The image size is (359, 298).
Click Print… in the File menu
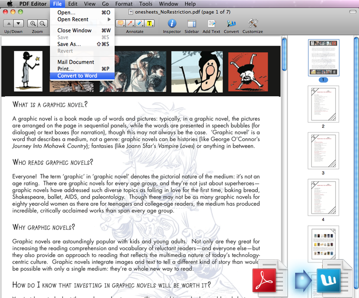tap(66, 69)
